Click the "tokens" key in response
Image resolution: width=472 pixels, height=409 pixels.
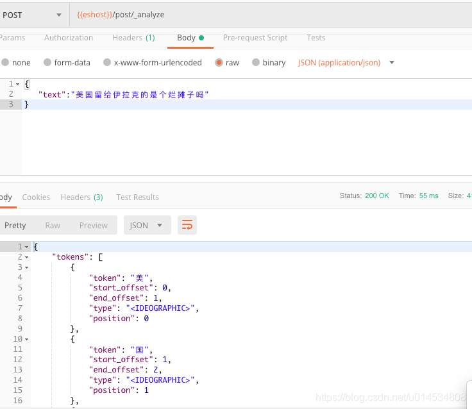71,257
